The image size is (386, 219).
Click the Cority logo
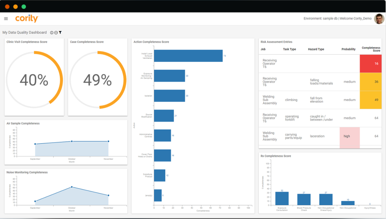[27, 19]
